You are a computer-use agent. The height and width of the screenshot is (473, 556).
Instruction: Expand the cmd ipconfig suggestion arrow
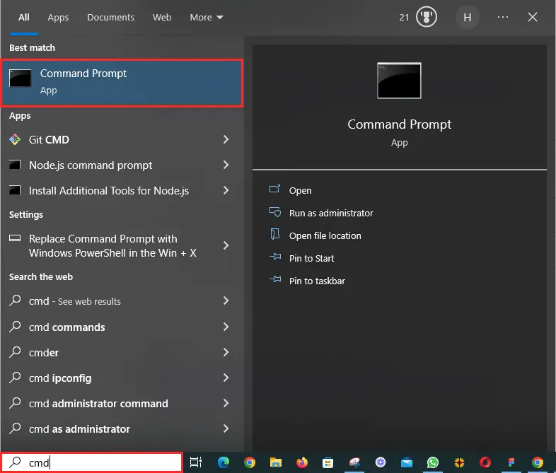226,378
